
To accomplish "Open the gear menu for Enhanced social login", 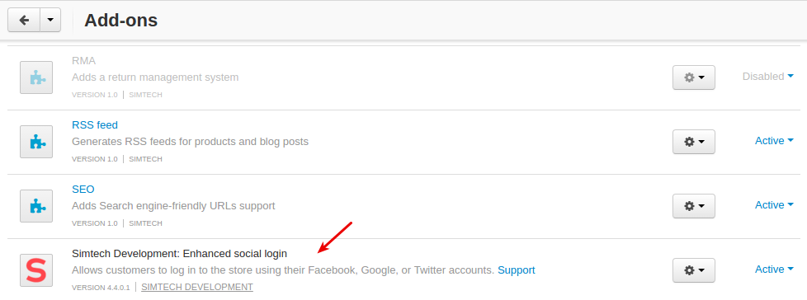I will coord(694,270).
